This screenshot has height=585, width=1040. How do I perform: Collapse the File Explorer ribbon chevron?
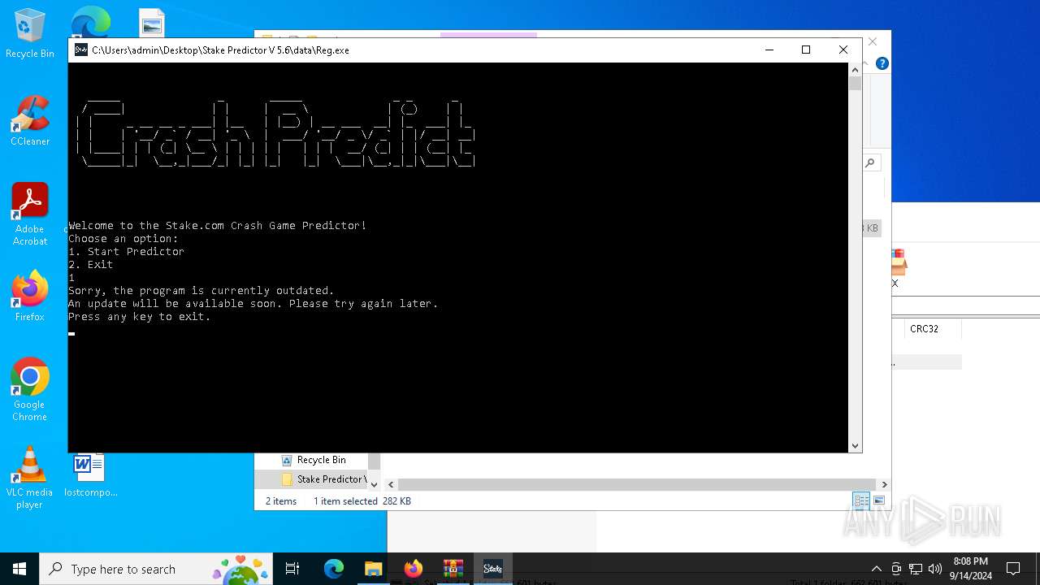(867, 63)
